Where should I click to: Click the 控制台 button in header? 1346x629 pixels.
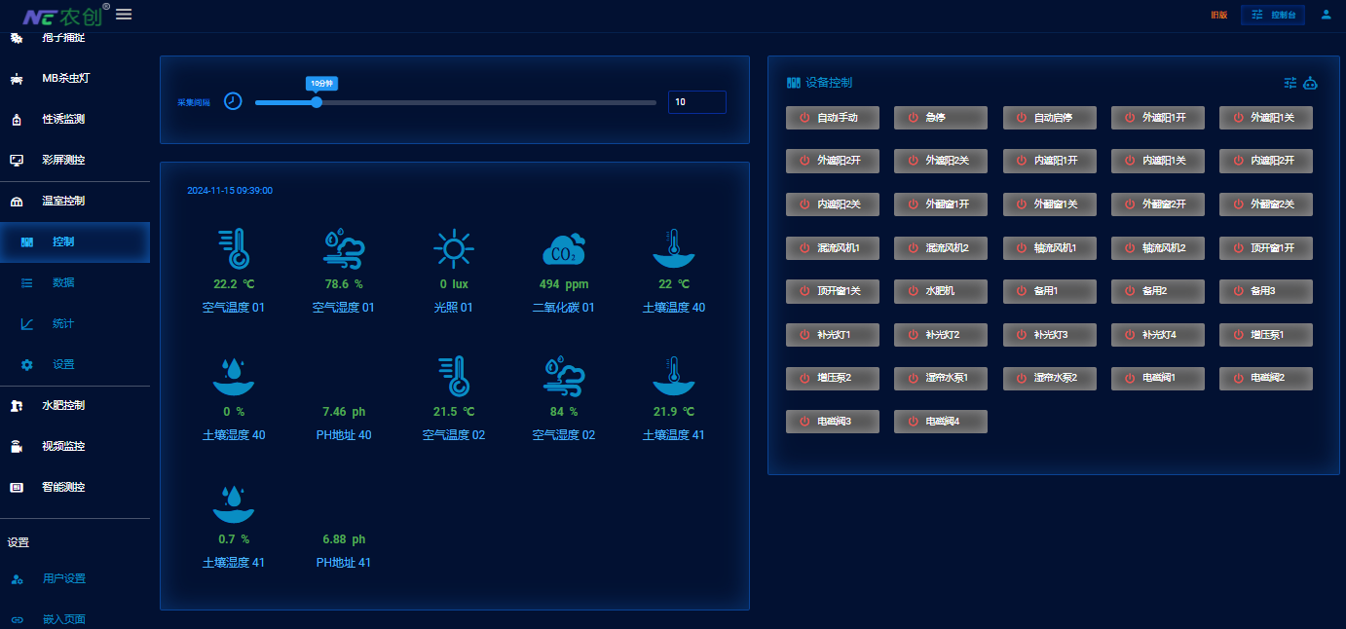(1273, 16)
